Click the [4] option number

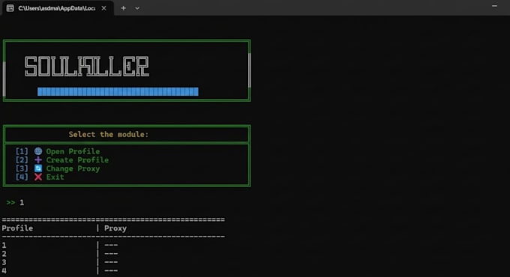(22, 177)
